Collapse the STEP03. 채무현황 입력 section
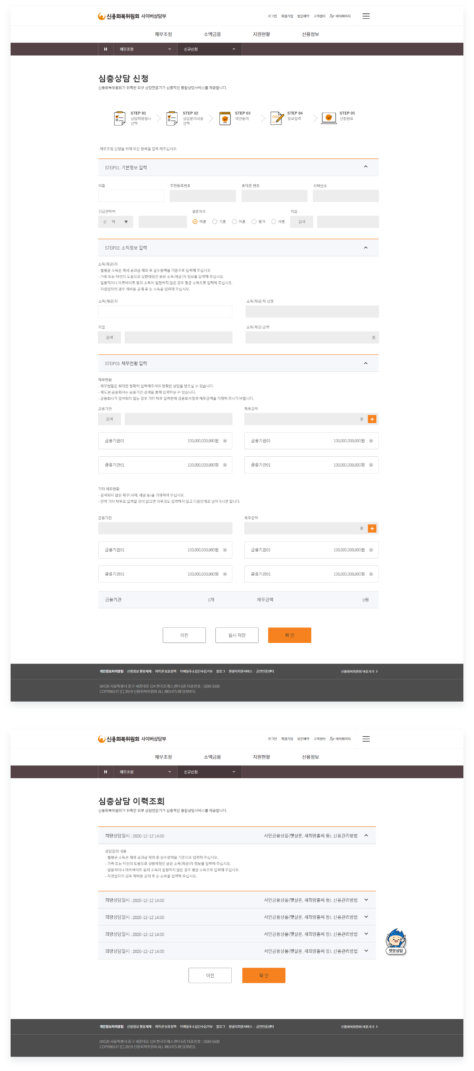Screen dimensions: 474x1071 [x=365, y=363]
